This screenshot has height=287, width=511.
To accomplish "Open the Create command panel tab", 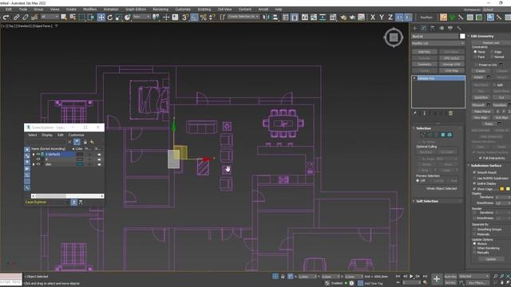I will click(x=415, y=29).
